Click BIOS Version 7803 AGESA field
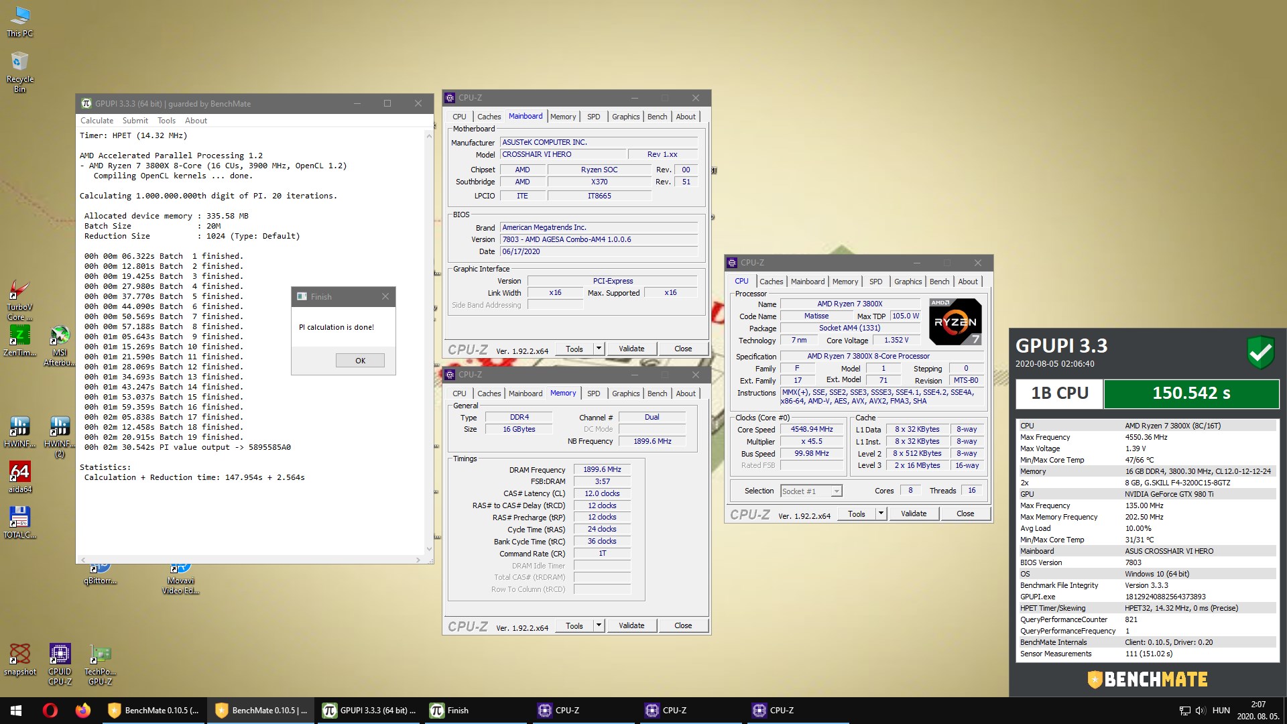 tap(599, 239)
